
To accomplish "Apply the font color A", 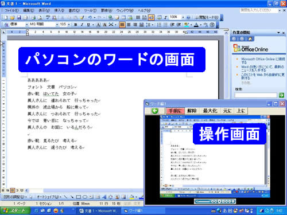I will pos(196,25).
